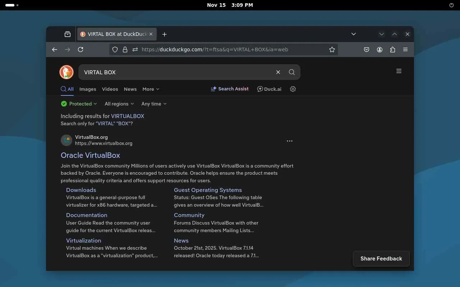Switch to the Videos tab
The image size is (460, 287).
click(110, 89)
